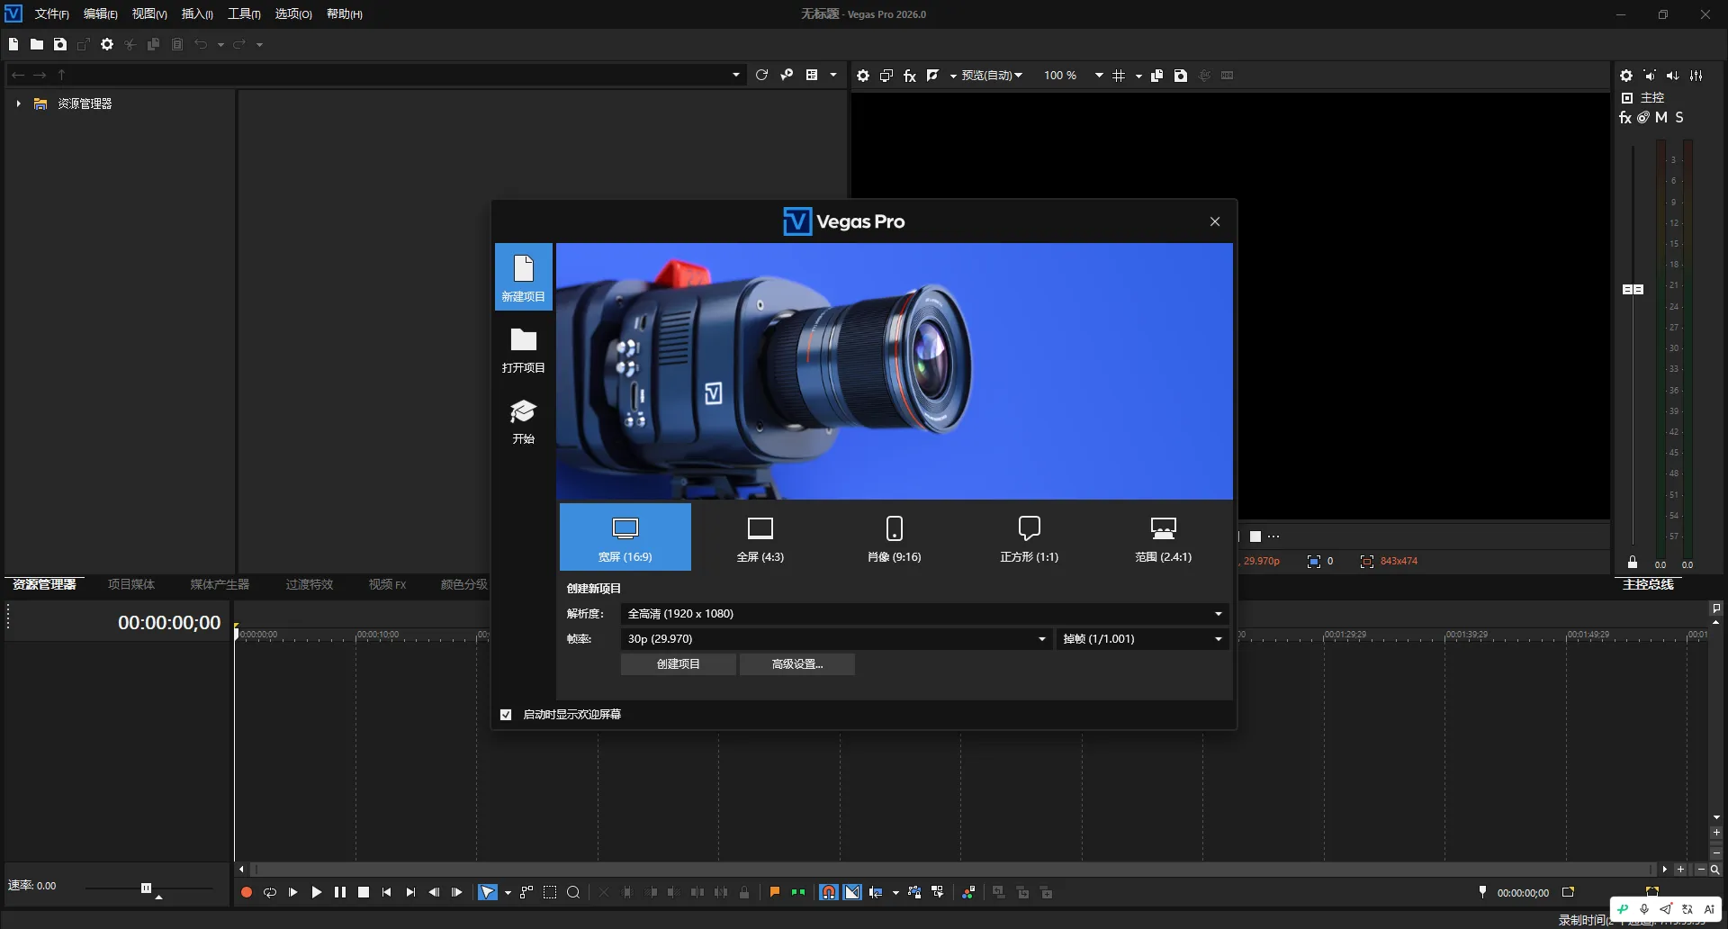This screenshot has height=929, width=1728.
Task: Select 新建项目 in welcome sidebar
Action: pos(524,276)
